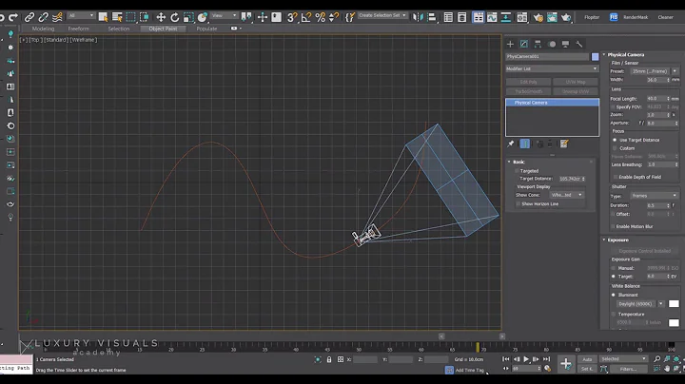Open the Create tab in command panel
The image size is (685, 384).
[x=510, y=44]
